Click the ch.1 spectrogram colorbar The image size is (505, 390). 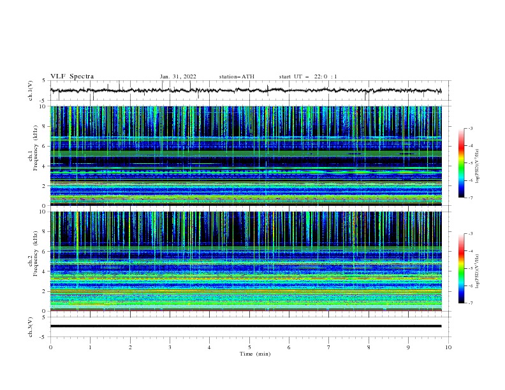(461, 163)
